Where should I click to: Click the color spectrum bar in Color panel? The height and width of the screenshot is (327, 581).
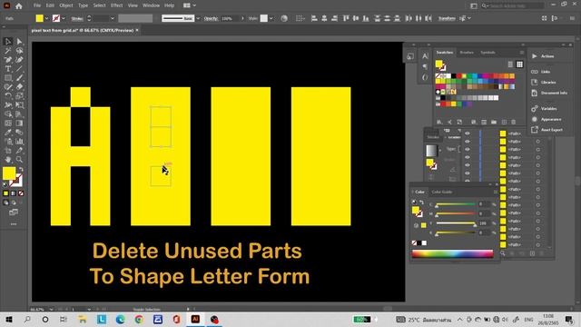click(452, 254)
